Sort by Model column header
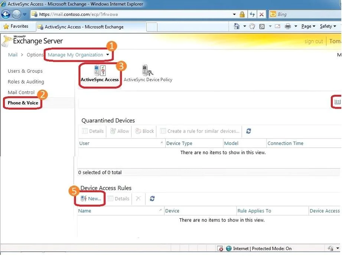 [245, 143]
